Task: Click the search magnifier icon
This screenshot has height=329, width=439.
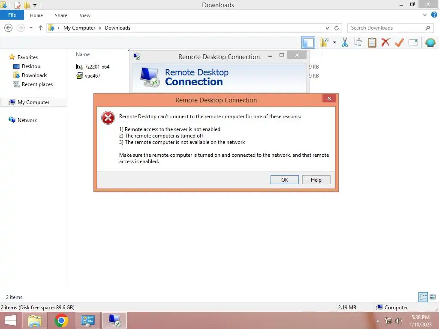Action: pos(427,28)
